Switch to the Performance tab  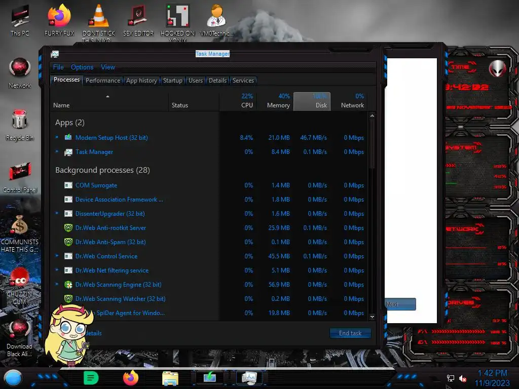(x=103, y=81)
